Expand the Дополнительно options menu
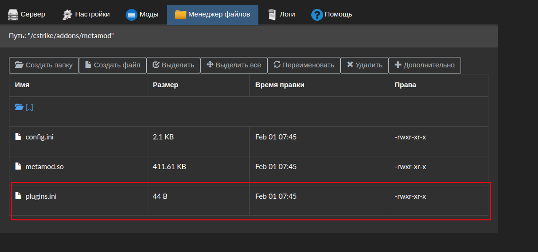The image size is (538, 252). pos(425,65)
